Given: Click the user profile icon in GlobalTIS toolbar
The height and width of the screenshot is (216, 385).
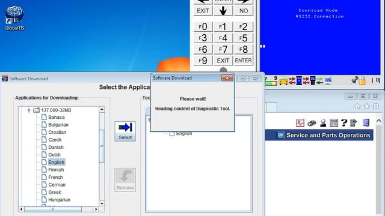Looking at the screenshot, I should (x=323, y=122).
